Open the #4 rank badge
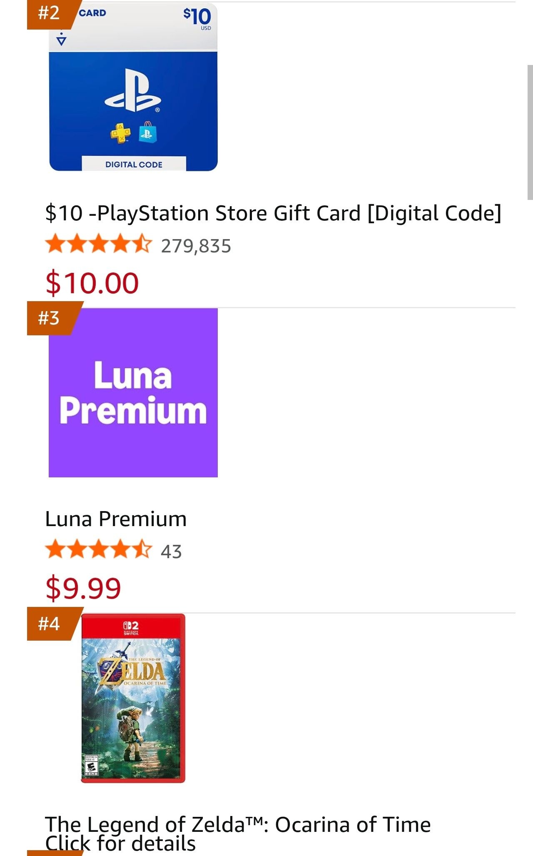 click(50, 624)
